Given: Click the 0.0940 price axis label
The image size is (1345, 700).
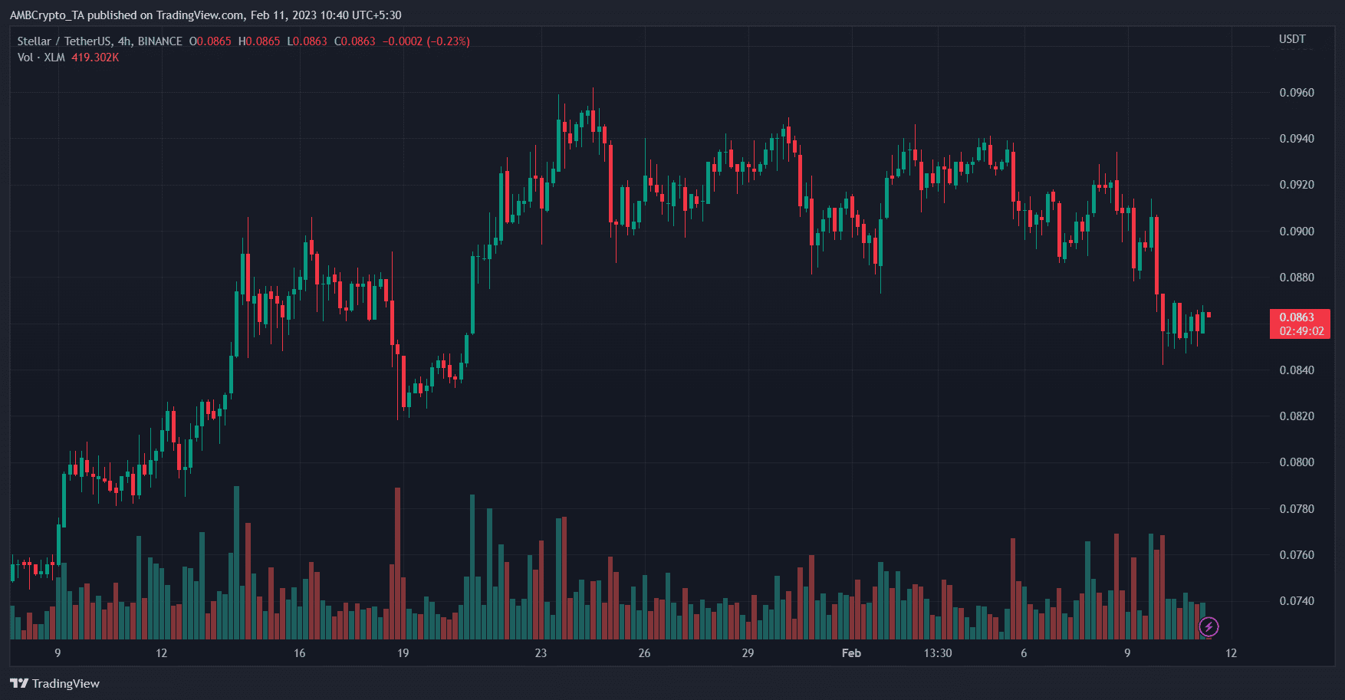Looking at the screenshot, I should point(1297,139).
